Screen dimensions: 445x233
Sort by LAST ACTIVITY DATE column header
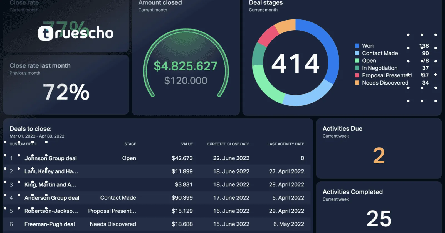point(286,144)
